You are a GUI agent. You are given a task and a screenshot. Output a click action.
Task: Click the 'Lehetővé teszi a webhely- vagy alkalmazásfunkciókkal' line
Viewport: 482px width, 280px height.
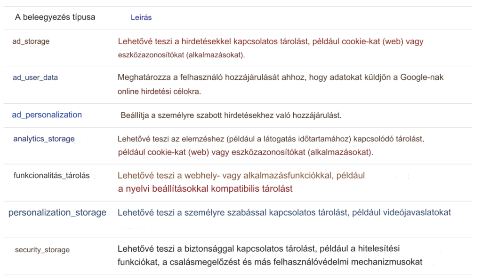point(241,176)
